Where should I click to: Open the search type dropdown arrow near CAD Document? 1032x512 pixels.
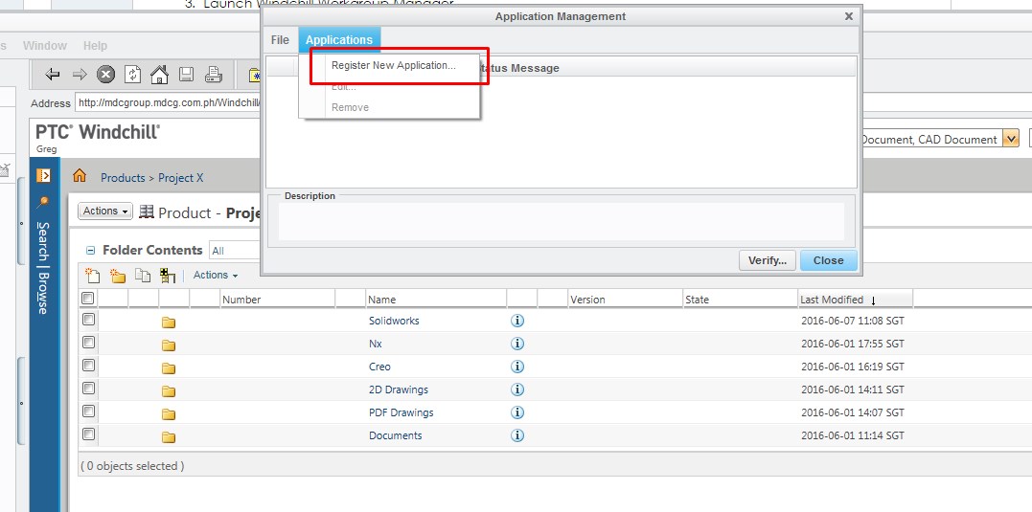pos(1011,139)
